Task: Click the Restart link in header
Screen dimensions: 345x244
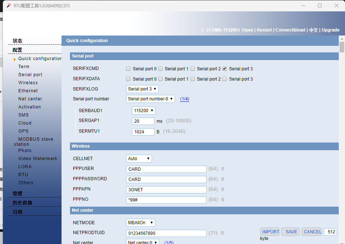Action: coord(264,30)
